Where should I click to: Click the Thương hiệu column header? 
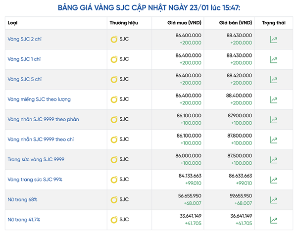pyautogui.click(x=123, y=23)
